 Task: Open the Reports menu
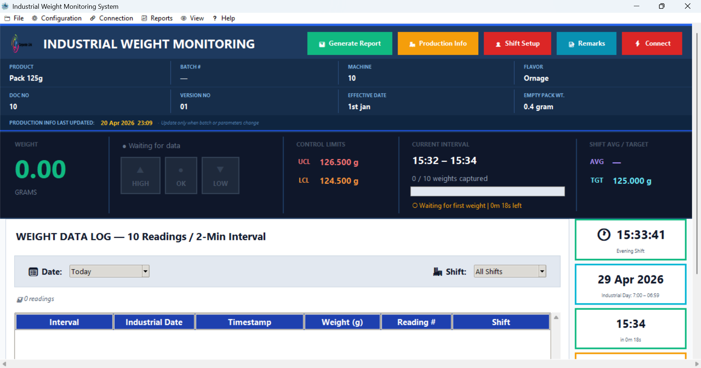point(157,18)
